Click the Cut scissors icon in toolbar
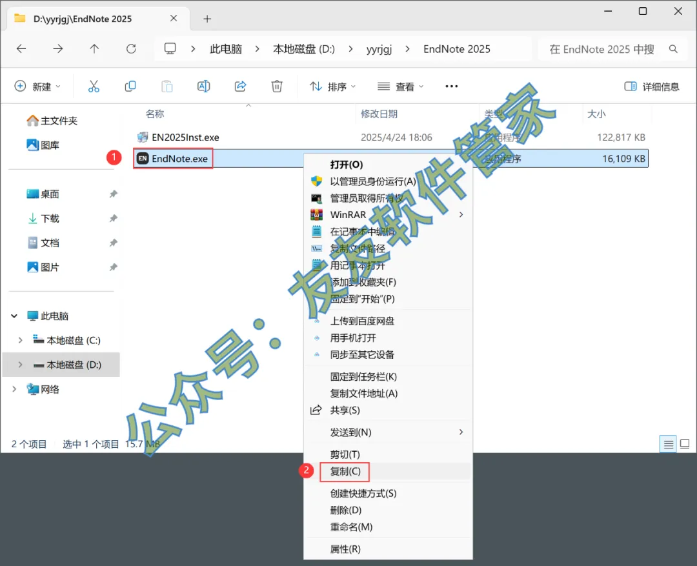Image resolution: width=697 pixels, height=566 pixels. point(94,86)
